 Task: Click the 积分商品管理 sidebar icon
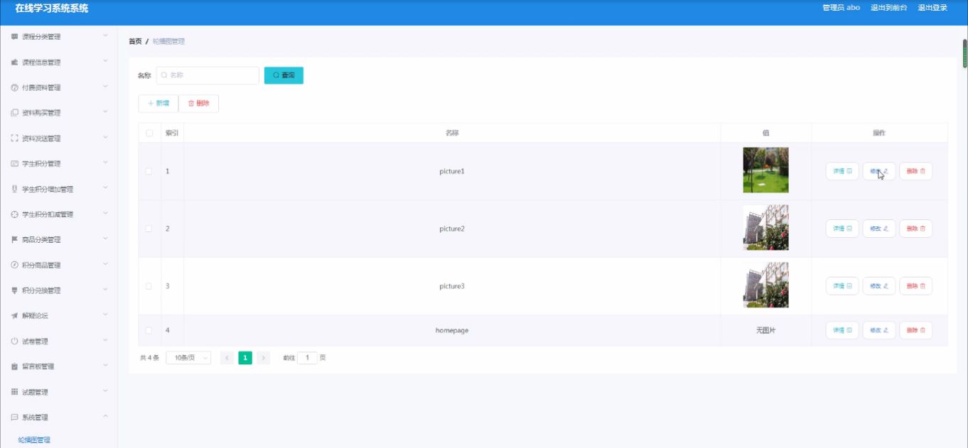[14, 265]
